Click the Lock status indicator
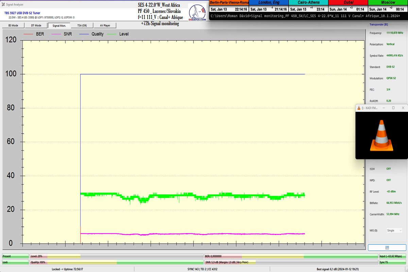 coord(15,262)
